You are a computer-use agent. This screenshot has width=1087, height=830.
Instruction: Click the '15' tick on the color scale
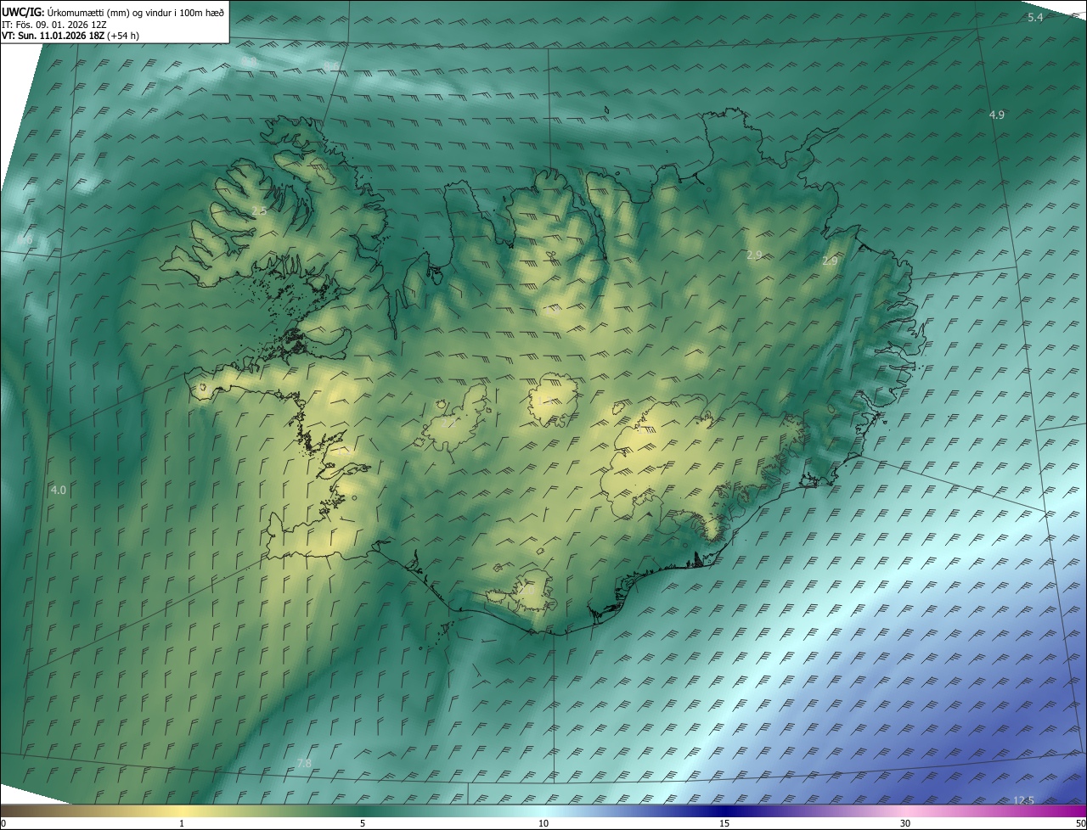point(724,823)
